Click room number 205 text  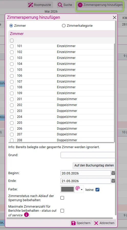pos(19,123)
